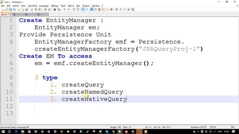This screenshot has width=239, height=134.
Task: Click the volume icon in system tray
Action: (x=210, y=131)
